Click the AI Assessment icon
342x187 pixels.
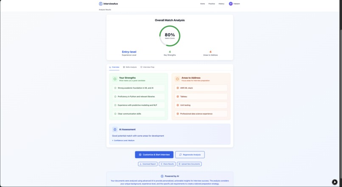coord(115,129)
